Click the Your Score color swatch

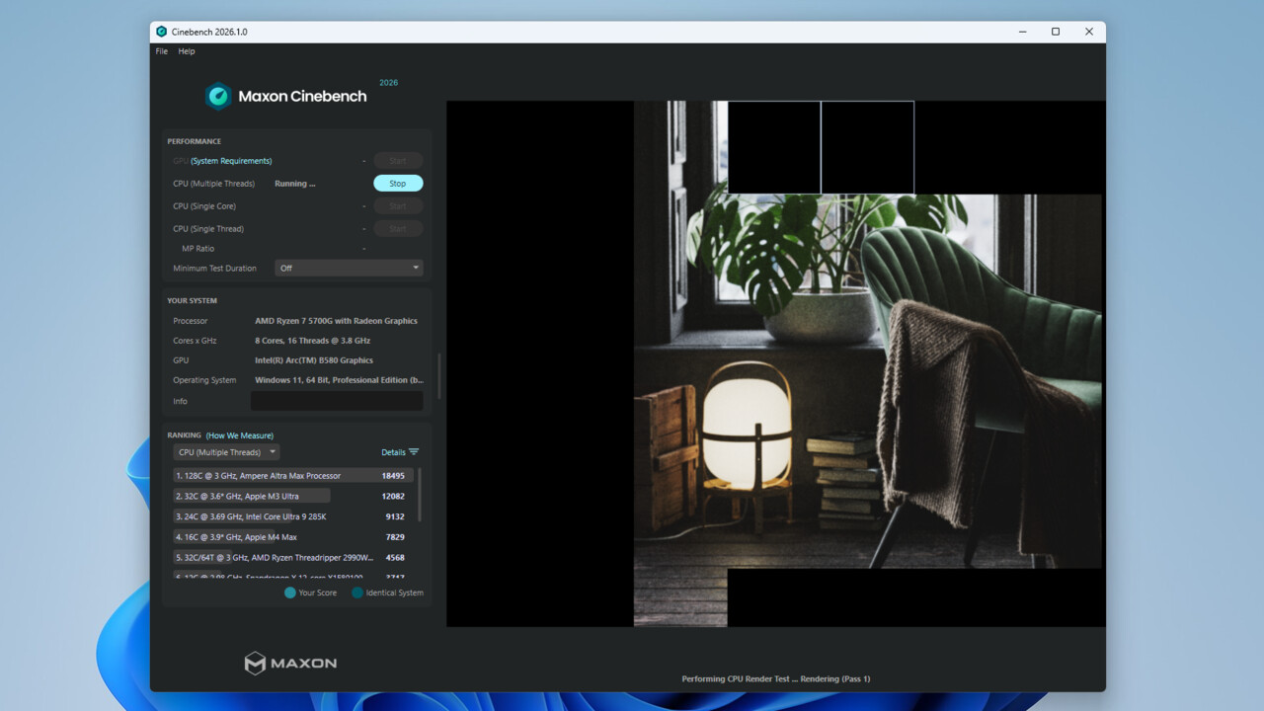point(290,592)
